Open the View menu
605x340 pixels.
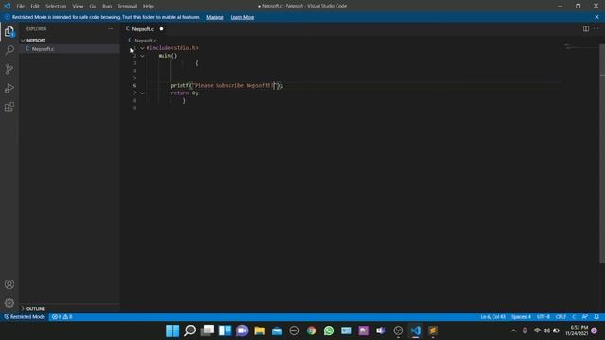(78, 7)
